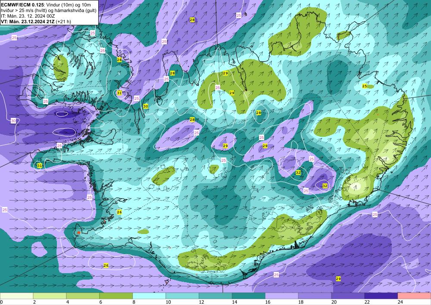Click the 4–6 m/s green legend swatch

83,296
